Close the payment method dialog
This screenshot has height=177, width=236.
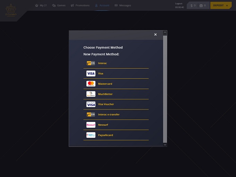[x=155, y=35]
